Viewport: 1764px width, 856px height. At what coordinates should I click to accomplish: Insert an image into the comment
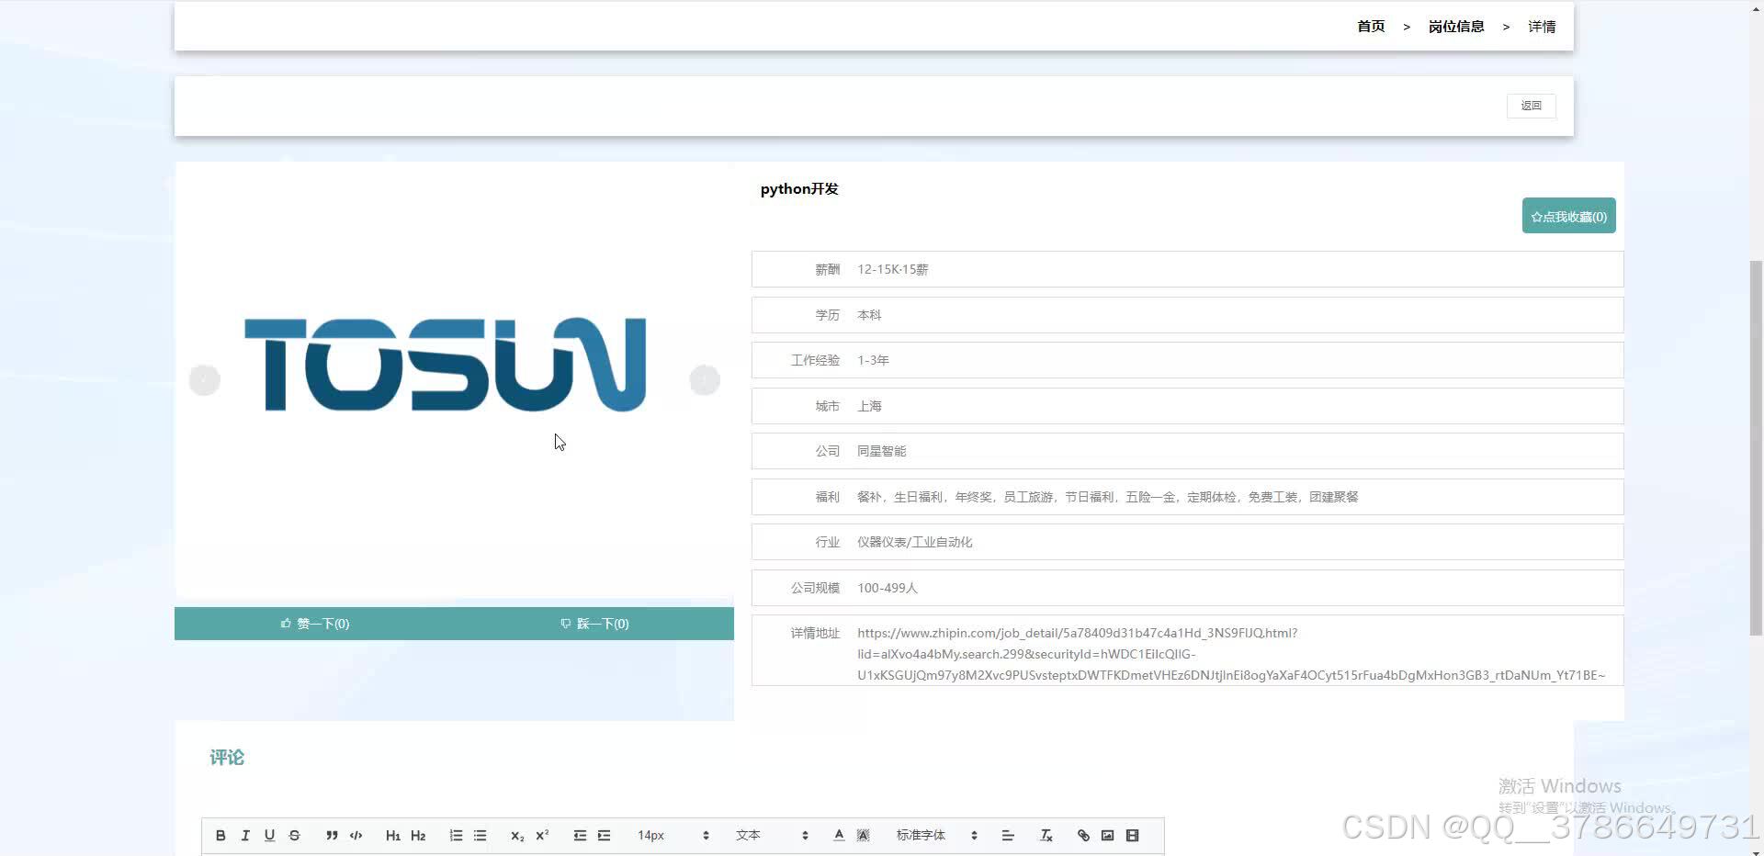pos(1107,835)
